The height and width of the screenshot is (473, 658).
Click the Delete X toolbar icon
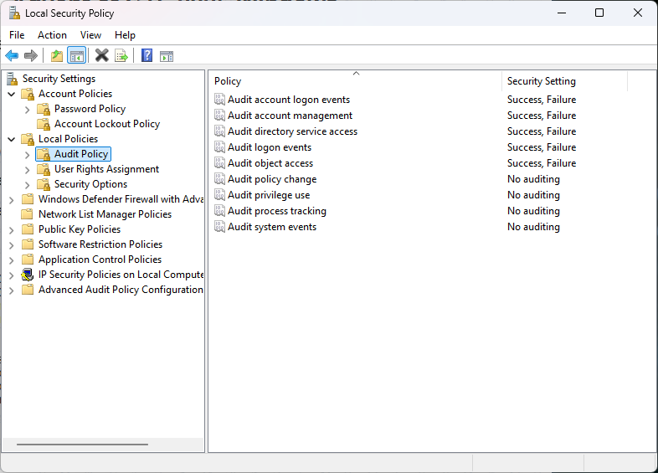[102, 56]
